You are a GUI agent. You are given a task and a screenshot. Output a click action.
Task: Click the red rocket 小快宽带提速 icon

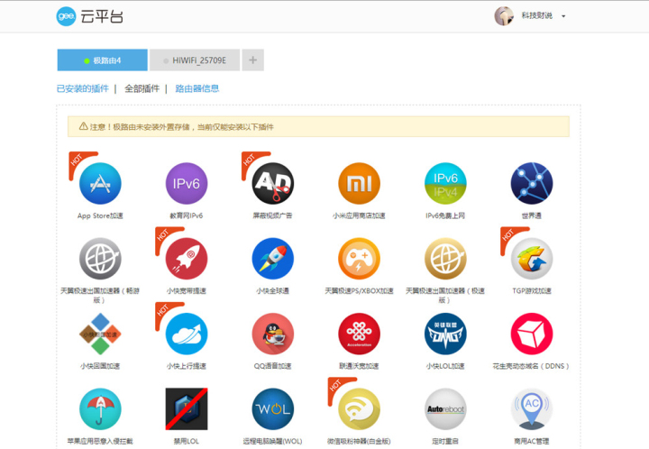pyautogui.click(x=187, y=259)
